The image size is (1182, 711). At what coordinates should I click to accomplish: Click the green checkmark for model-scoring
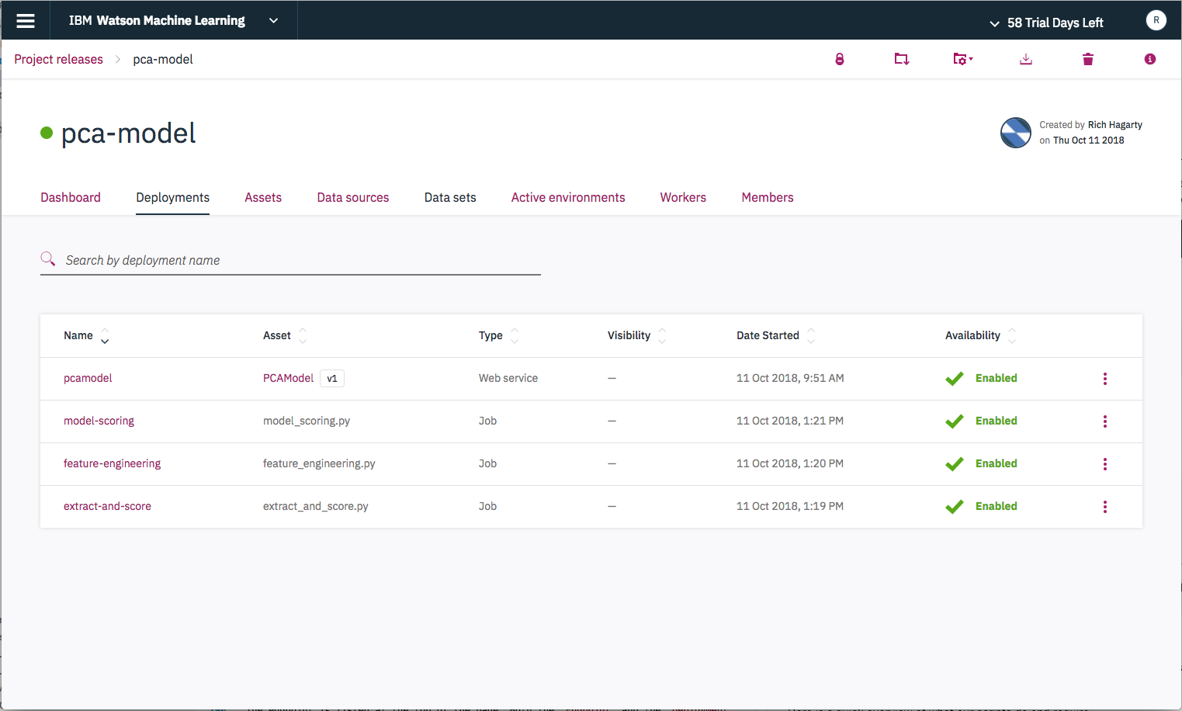(x=955, y=421)
